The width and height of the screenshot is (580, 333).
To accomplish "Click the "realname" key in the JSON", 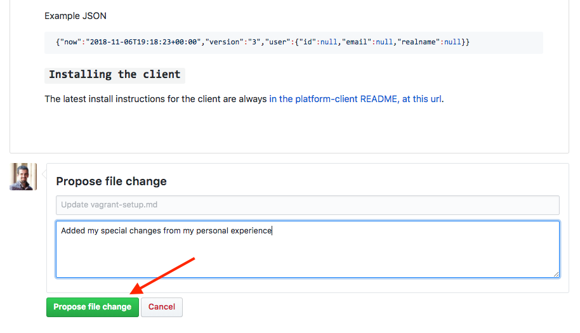I will coord(419,42).
